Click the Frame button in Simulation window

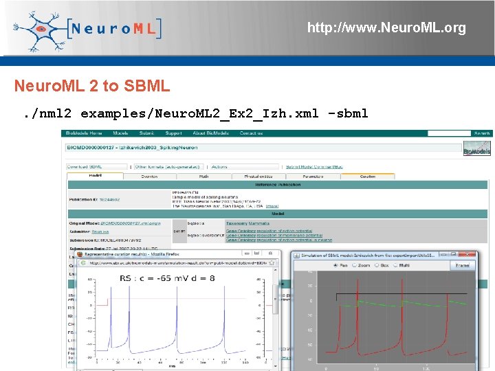coord(463,266)
